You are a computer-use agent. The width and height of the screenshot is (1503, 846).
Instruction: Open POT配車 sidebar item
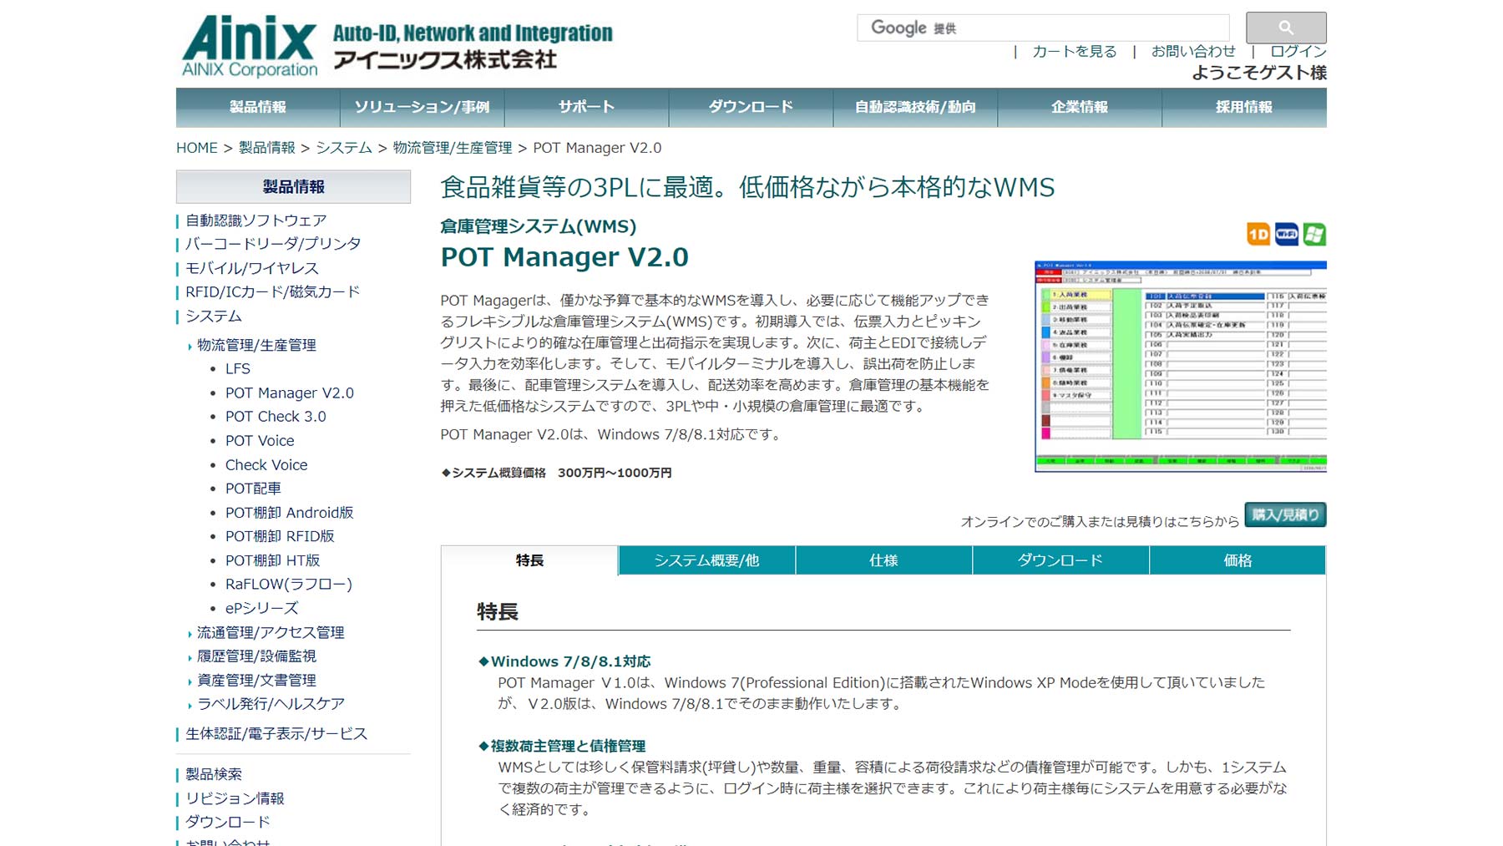coord(253,489)
